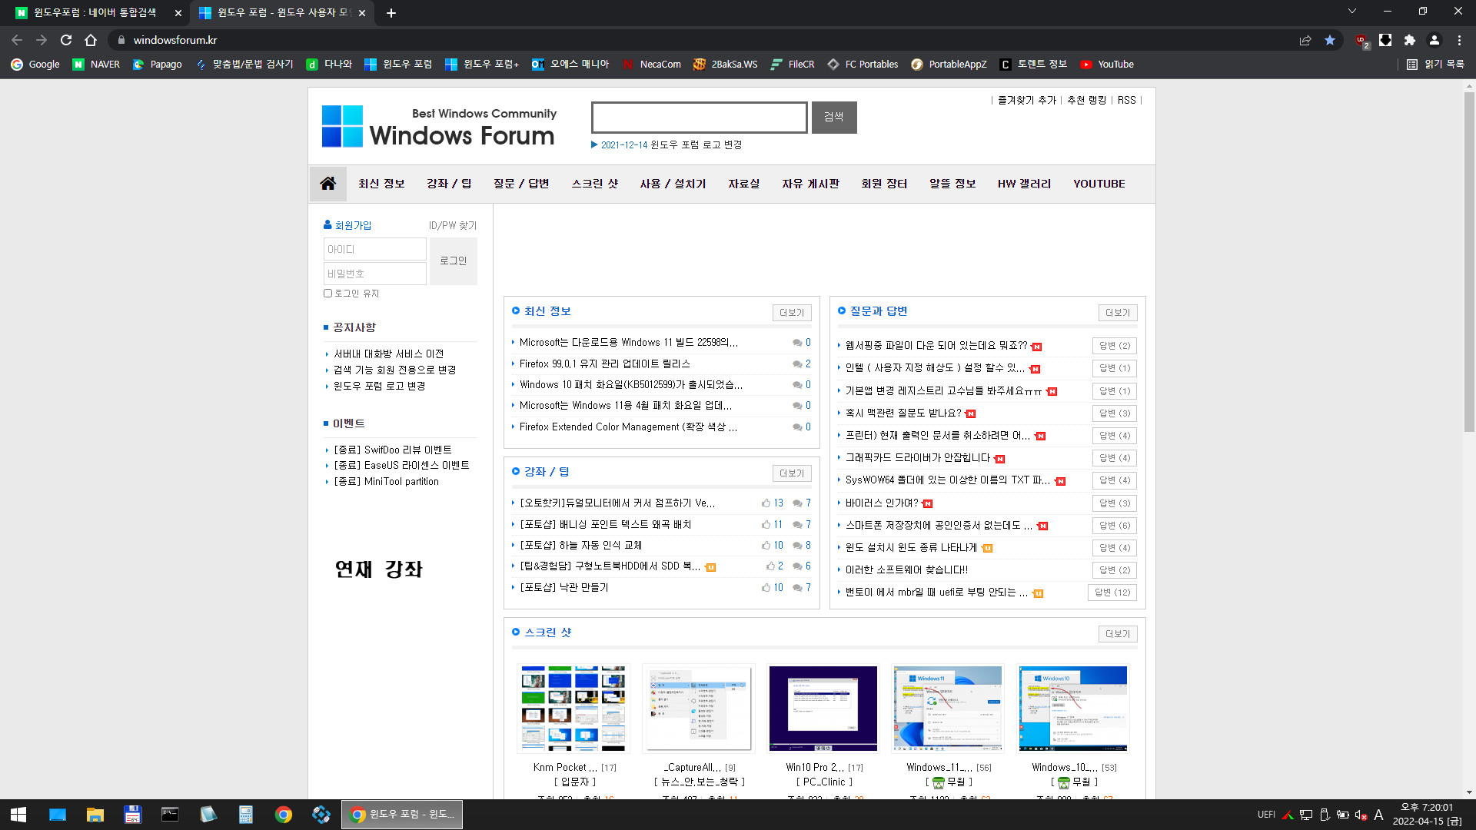Screen dimensions: 1476x830
Task: Open Windows Start menu
Action: [18, 815]
